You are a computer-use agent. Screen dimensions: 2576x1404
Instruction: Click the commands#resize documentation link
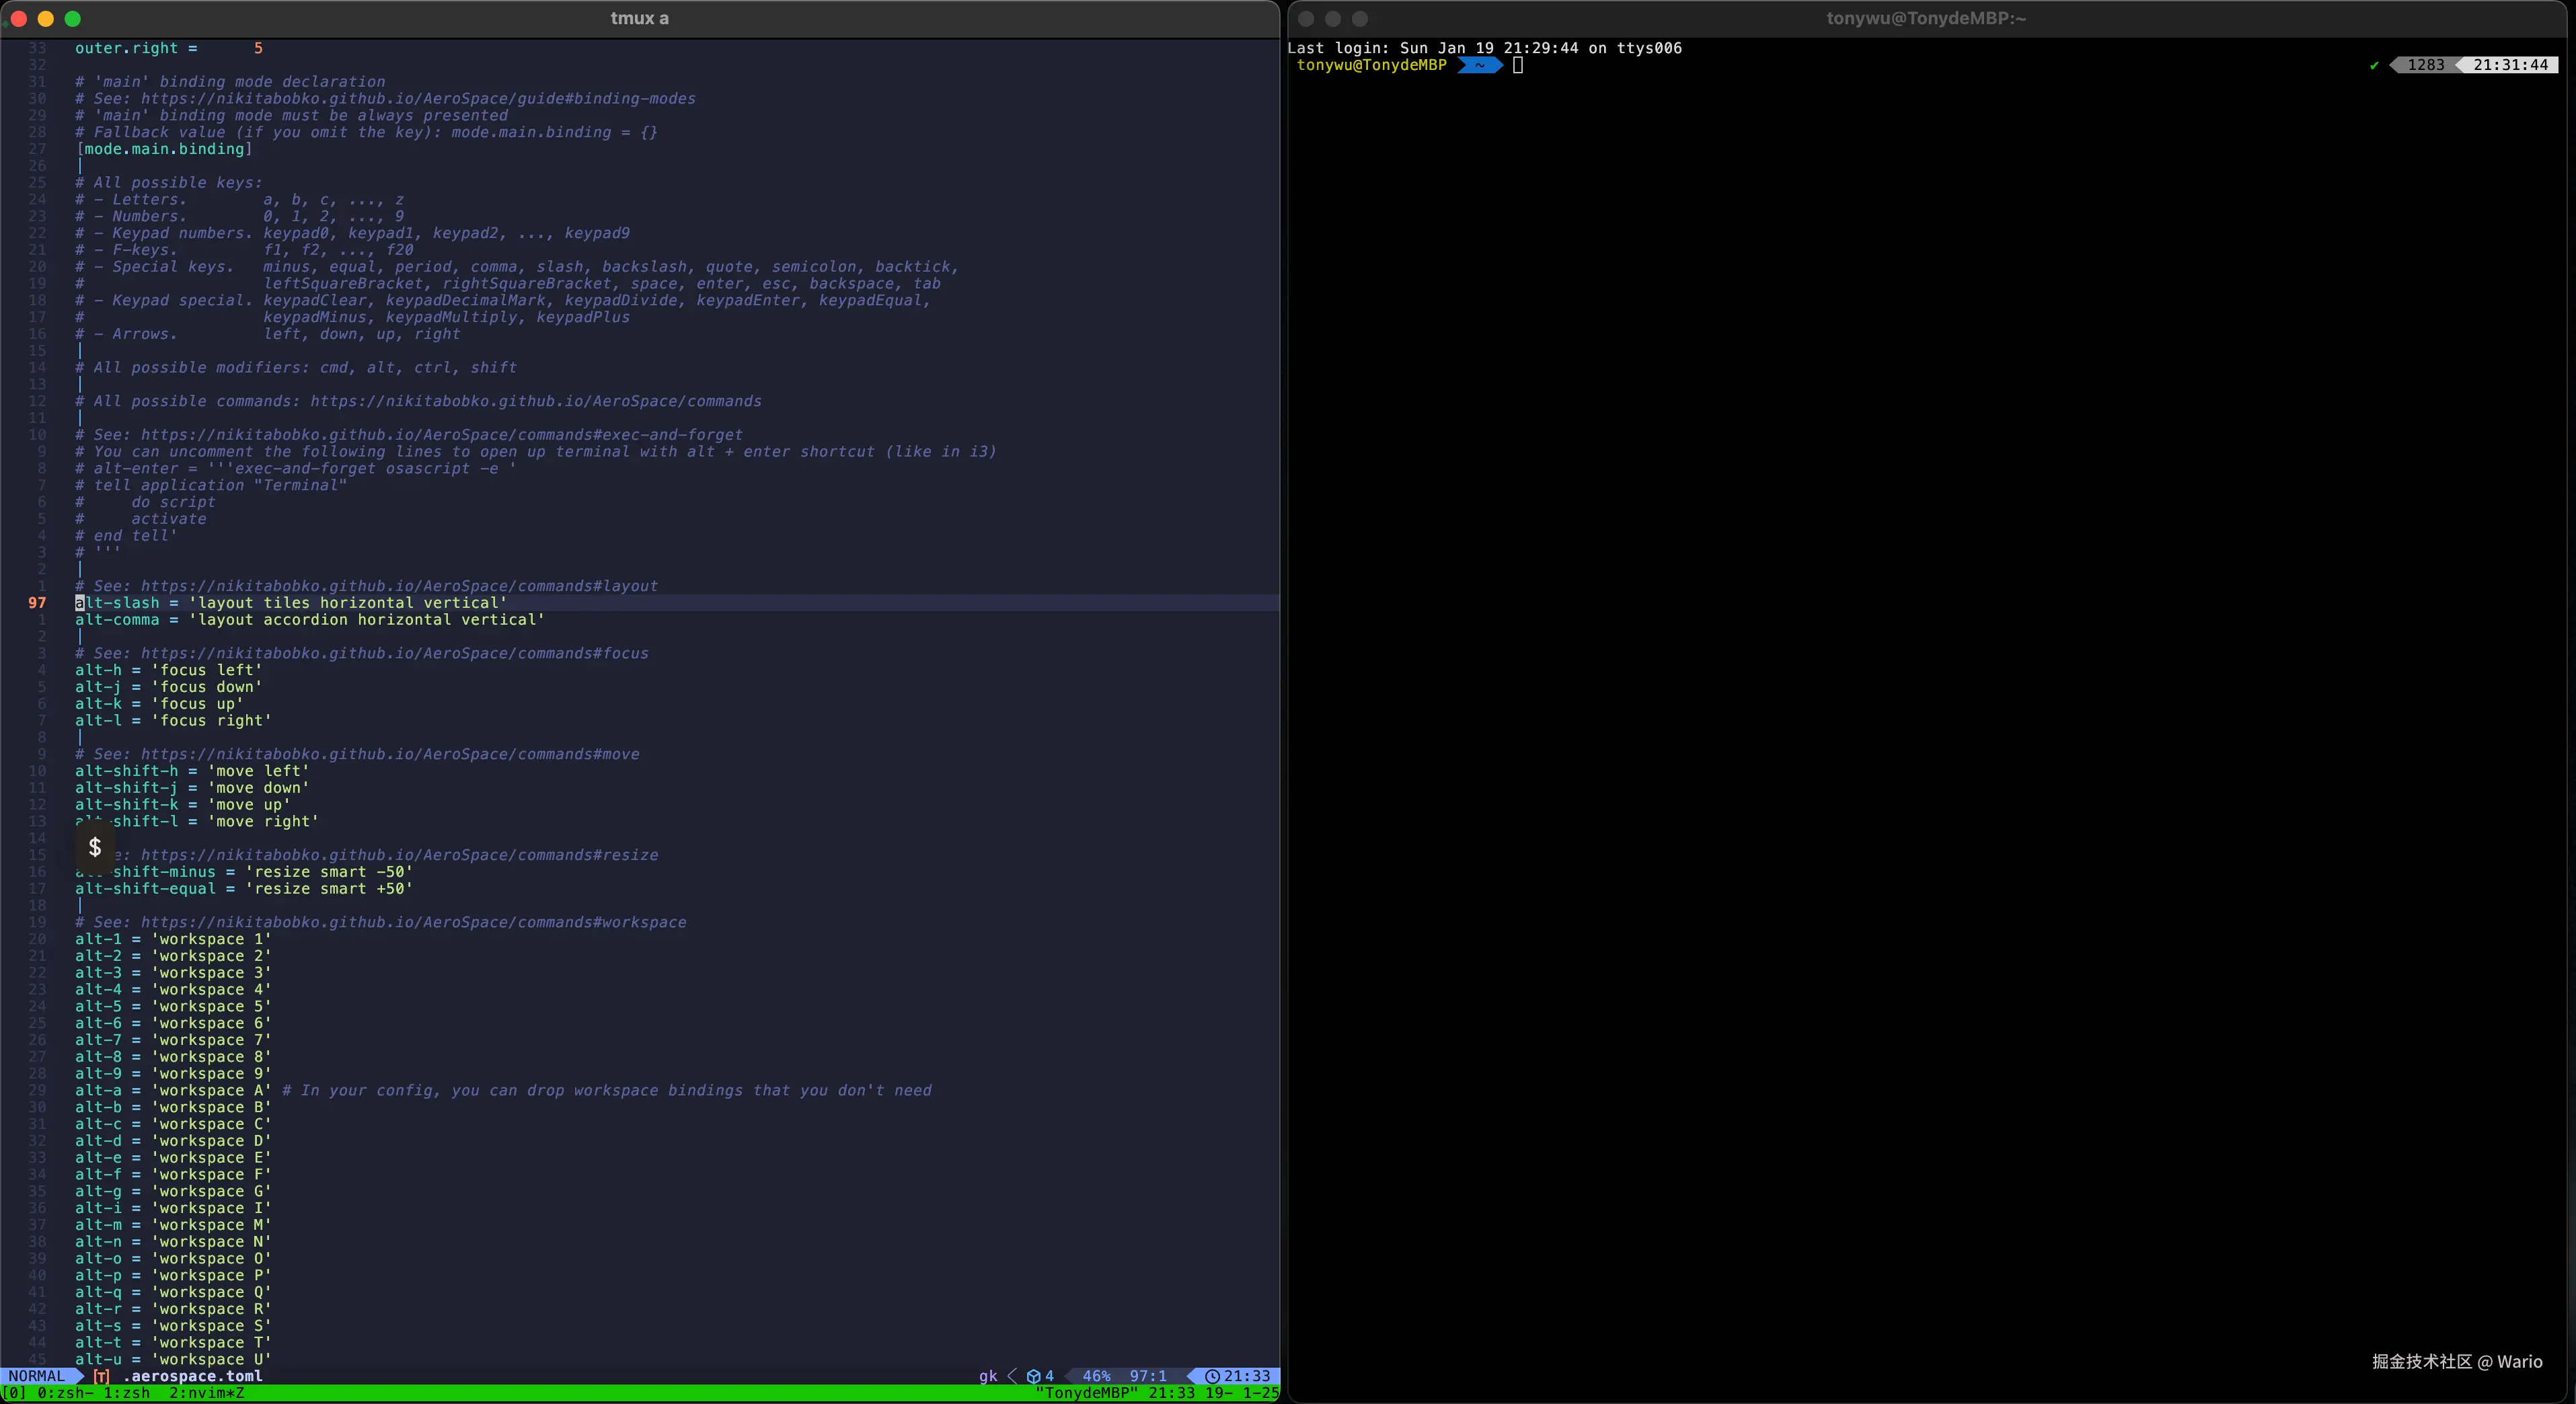399,855
